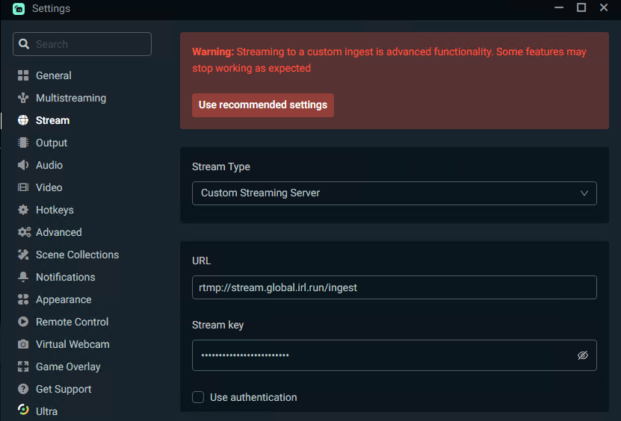Click the Ultra ring icon

(23, 411)
